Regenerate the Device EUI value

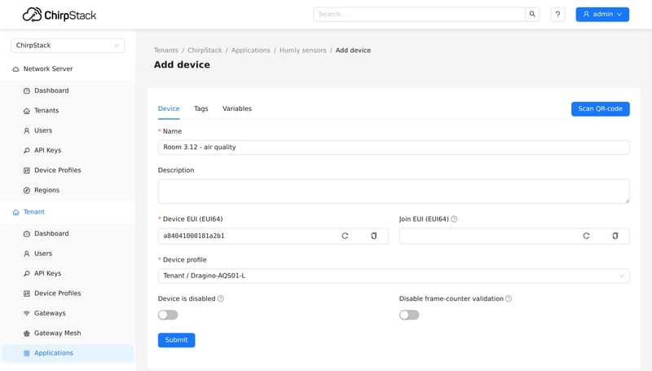coord(345,236)
